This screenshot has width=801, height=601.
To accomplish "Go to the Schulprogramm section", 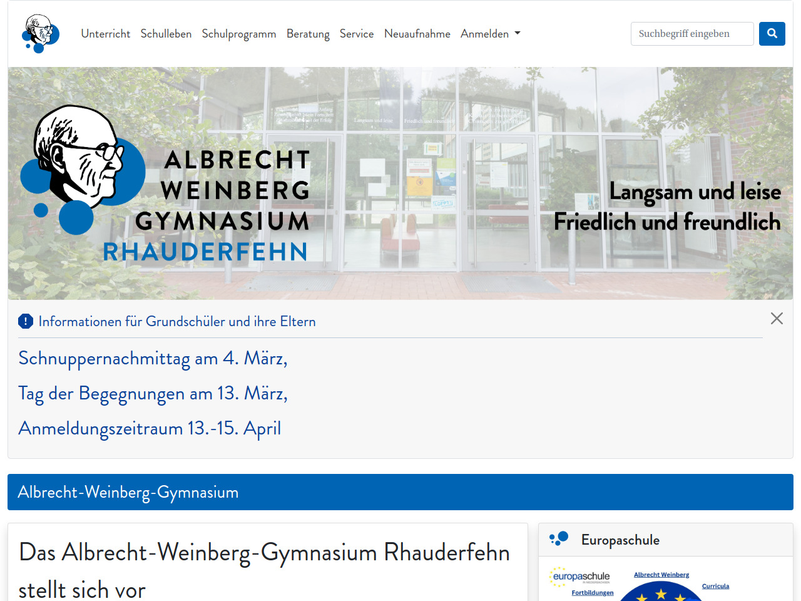I will pos(238,34).
